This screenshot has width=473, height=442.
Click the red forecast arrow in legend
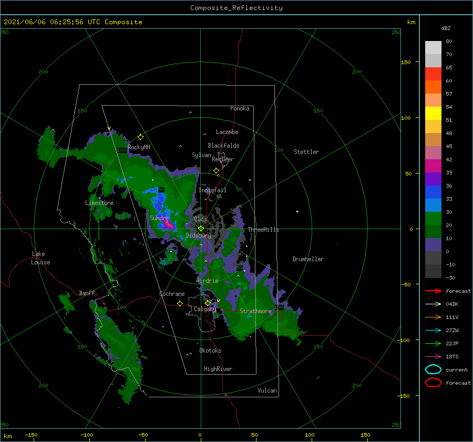click(433, 291)
